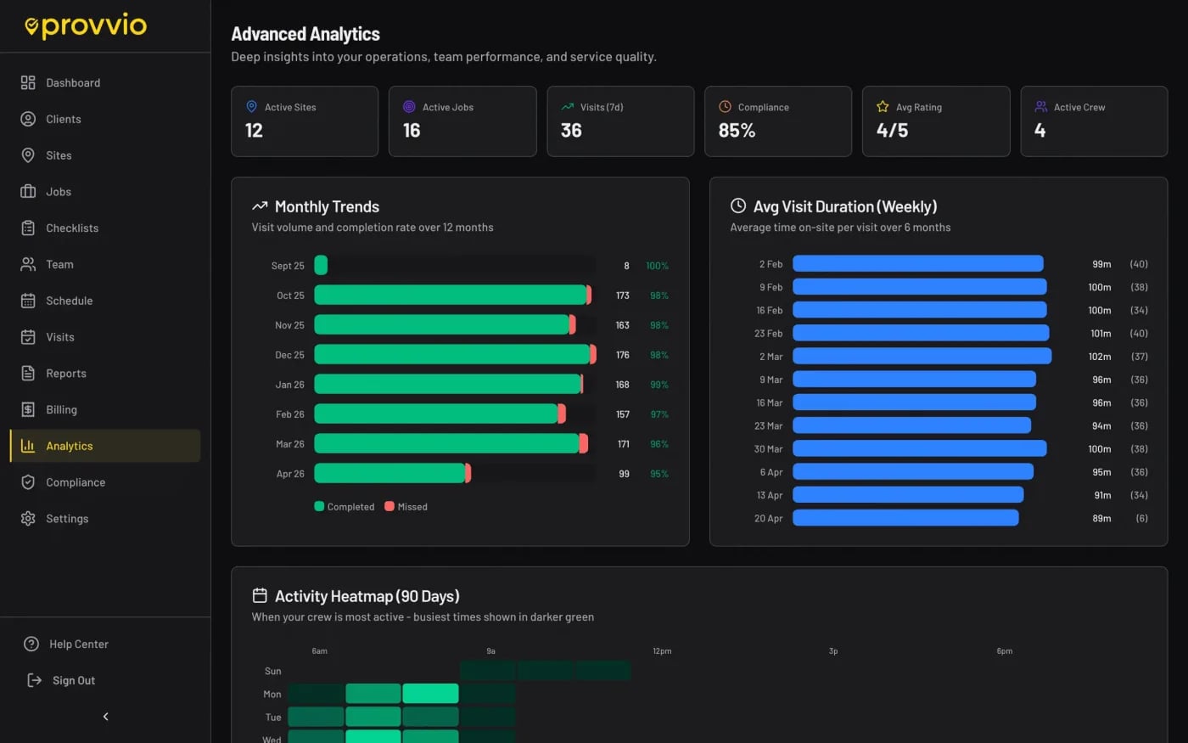Click the Missed legend red swatch

coord(389,506)
